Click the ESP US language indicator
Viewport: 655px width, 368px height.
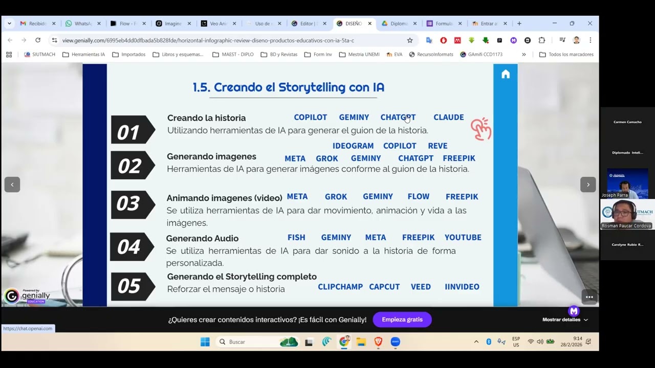(516, 341)
